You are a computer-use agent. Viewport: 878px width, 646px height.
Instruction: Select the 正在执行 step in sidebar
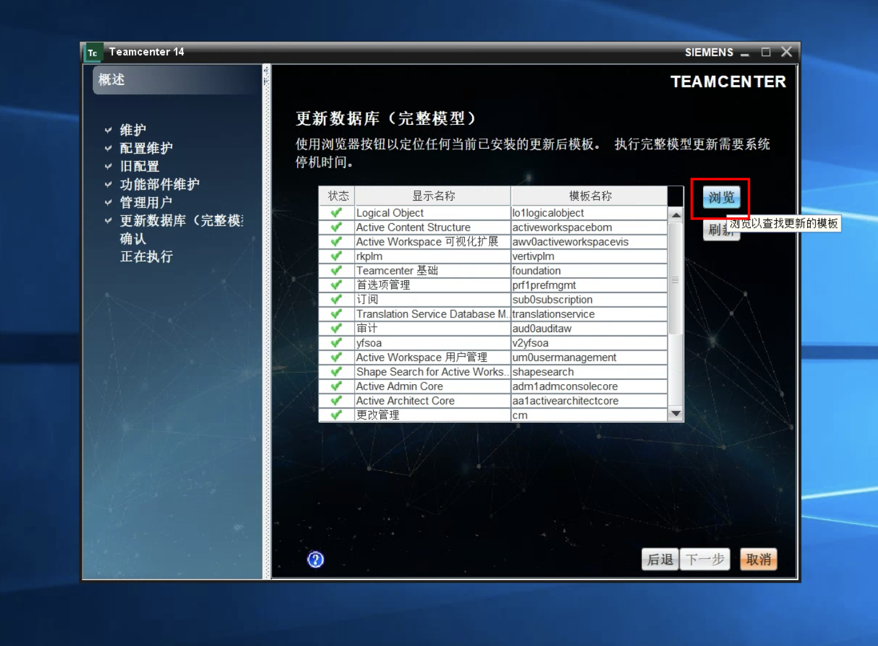coord(146,256)
